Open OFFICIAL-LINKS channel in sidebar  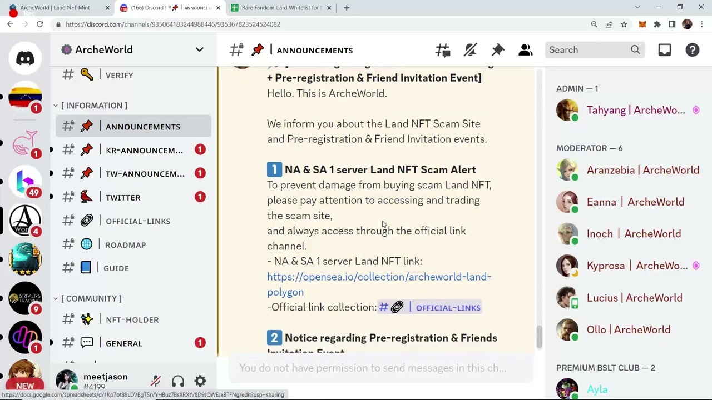(x=133, y=221)
